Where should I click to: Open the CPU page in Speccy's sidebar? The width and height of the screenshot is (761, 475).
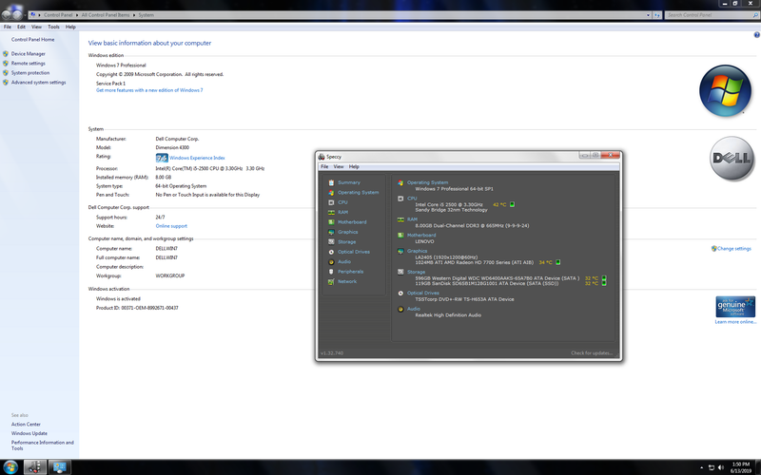click(342, 202)
